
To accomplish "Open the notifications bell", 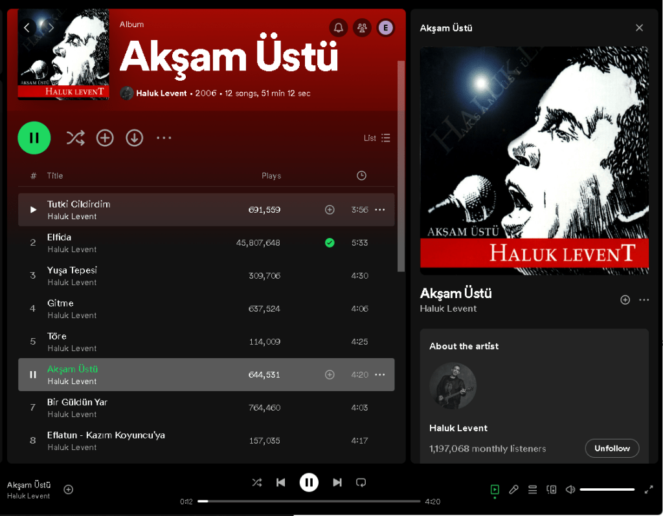I will [338, 28].
